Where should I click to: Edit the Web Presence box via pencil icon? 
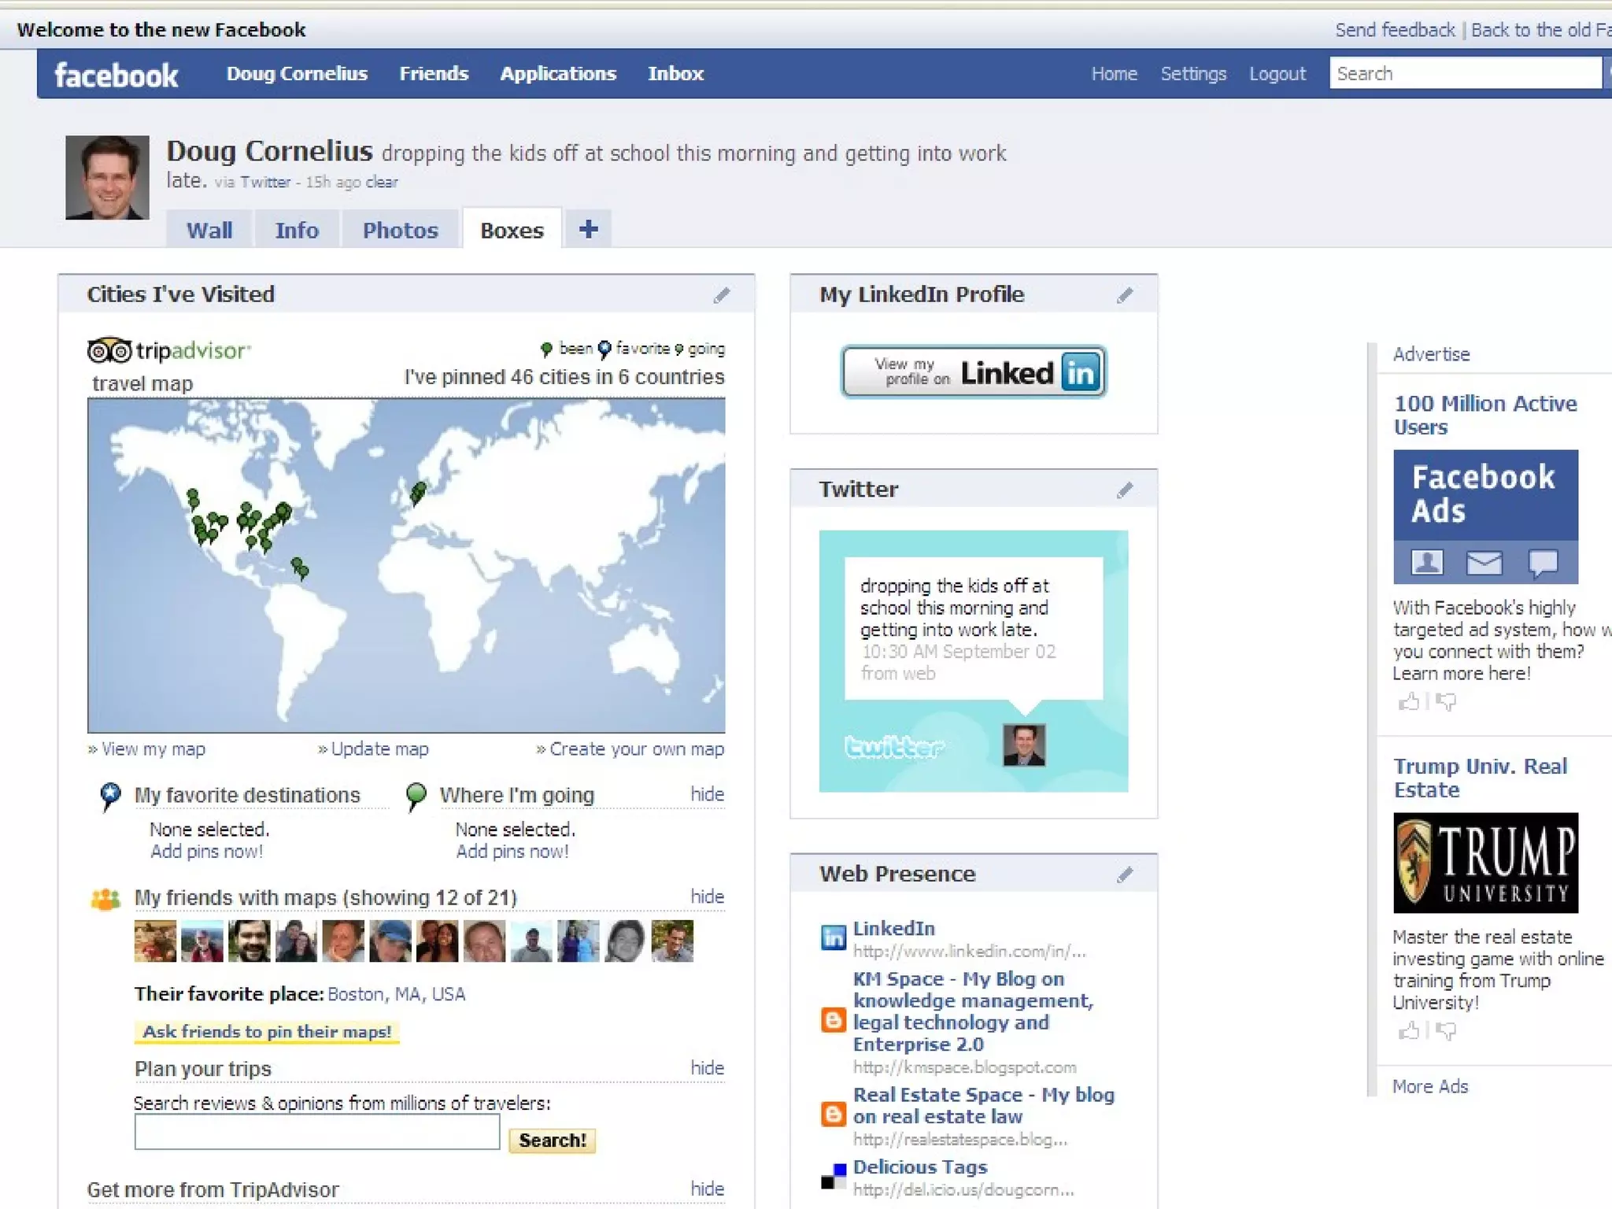[1125, 874]
